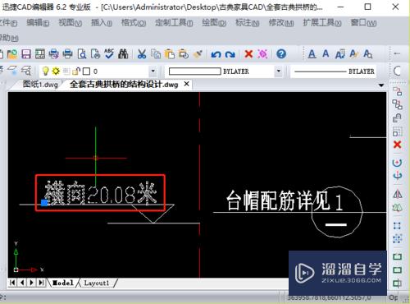Click the coordinates readout in status bar
This screenshot has height=304, width=410.
tap(330, 297)
